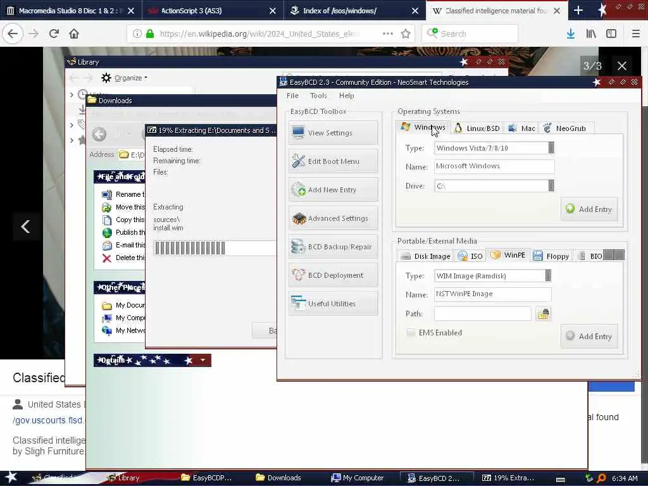Click the Microsoft Windows name field
Screen dimensions: 648x486
[x=494, y=166]
